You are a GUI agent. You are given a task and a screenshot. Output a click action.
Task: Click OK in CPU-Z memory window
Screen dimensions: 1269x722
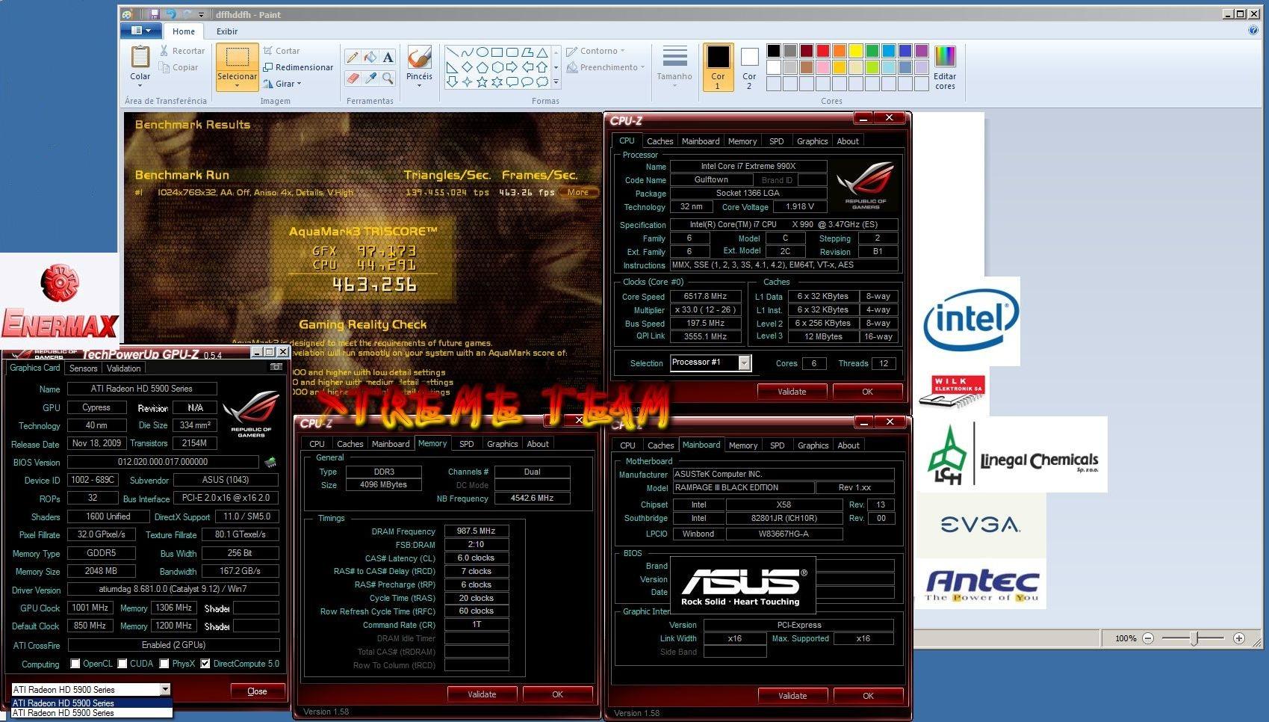[557, 694]
